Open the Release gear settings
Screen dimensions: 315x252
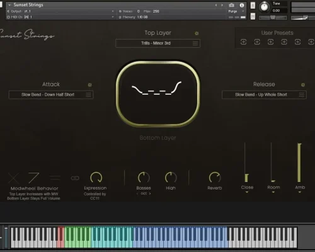tap(303, 84)
